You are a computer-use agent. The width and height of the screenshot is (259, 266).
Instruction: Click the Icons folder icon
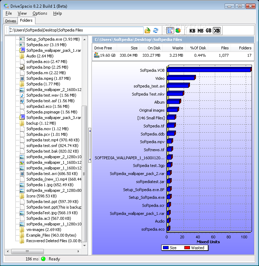(x=22, y=196)
